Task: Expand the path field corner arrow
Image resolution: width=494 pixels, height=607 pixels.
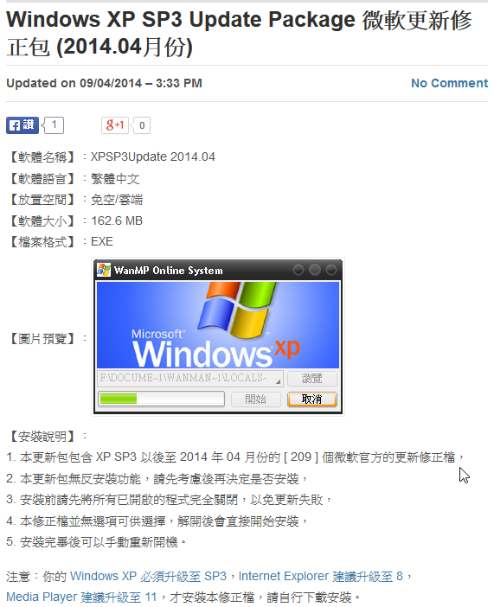Action: click(x=279, y=381)
